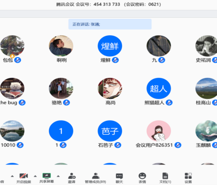This screenshot has width=217, height=185.
Task: Click the muted mic icon beside 熊猫超人
Action: tap(169, 102)
